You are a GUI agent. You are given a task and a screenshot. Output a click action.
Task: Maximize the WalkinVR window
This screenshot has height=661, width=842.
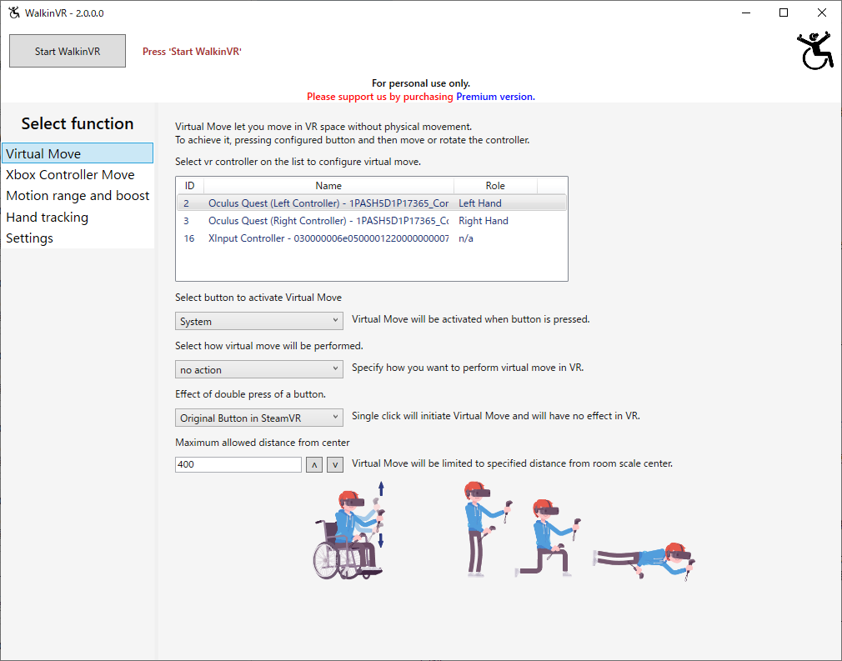(784, 13)
